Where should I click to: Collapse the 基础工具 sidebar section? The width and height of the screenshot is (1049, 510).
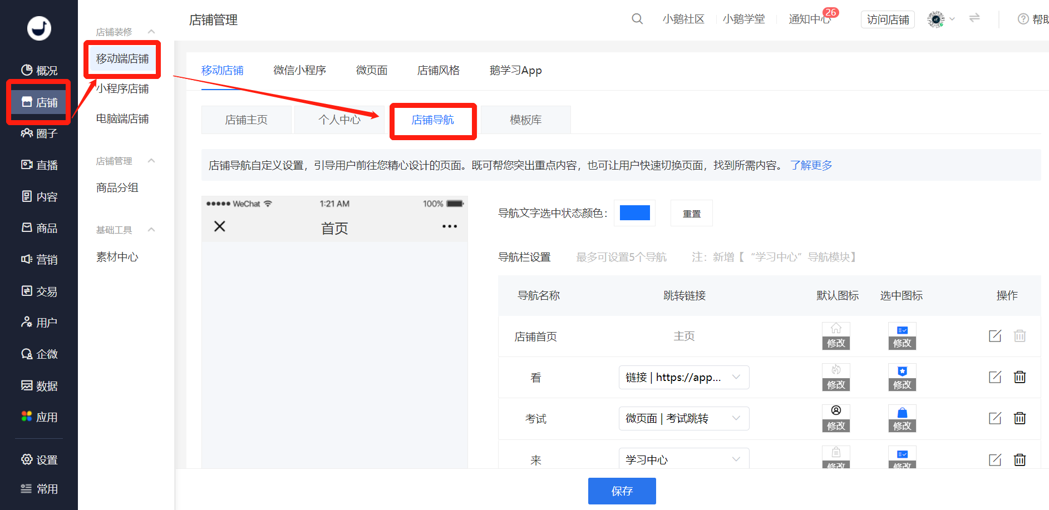[x=151, y=230]
